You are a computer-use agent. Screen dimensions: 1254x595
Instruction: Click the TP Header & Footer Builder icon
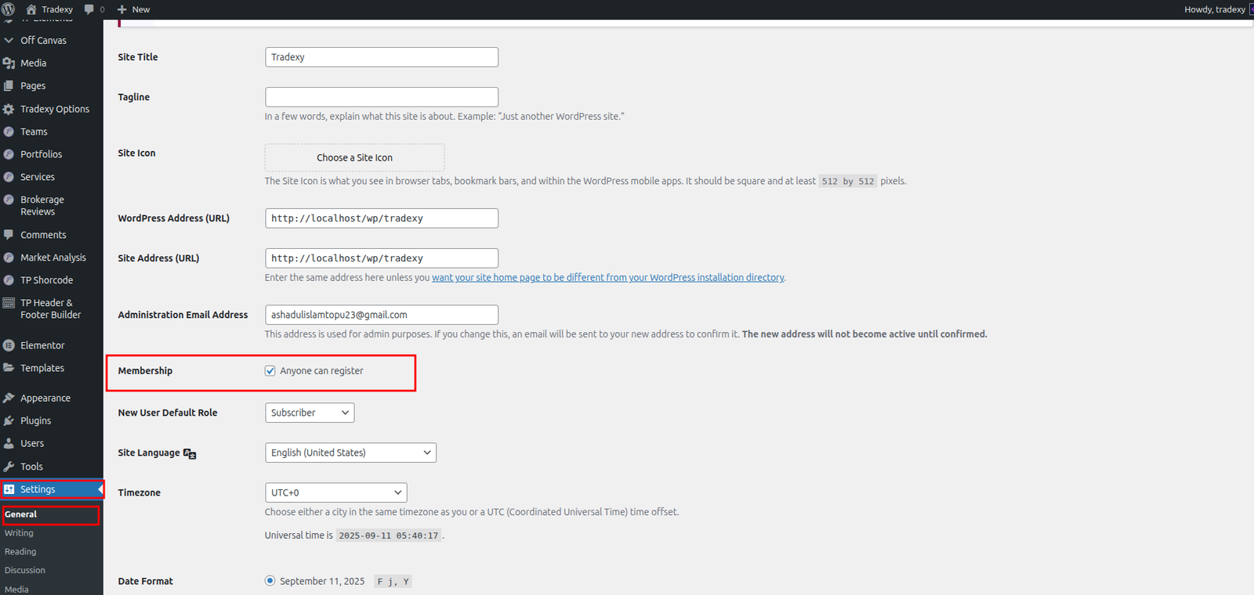9,303
